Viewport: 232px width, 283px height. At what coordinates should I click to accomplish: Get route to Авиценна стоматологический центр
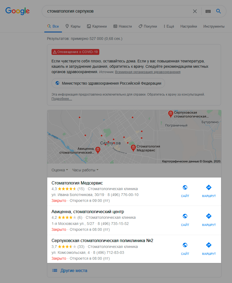[209, 220]
